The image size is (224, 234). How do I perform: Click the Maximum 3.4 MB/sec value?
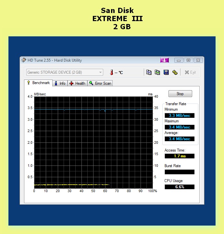click(x=180, y=127)
